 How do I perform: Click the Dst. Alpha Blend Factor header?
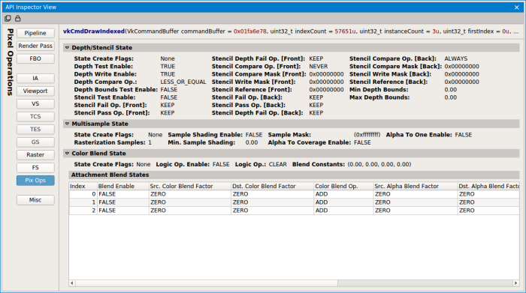coord(488,186)
